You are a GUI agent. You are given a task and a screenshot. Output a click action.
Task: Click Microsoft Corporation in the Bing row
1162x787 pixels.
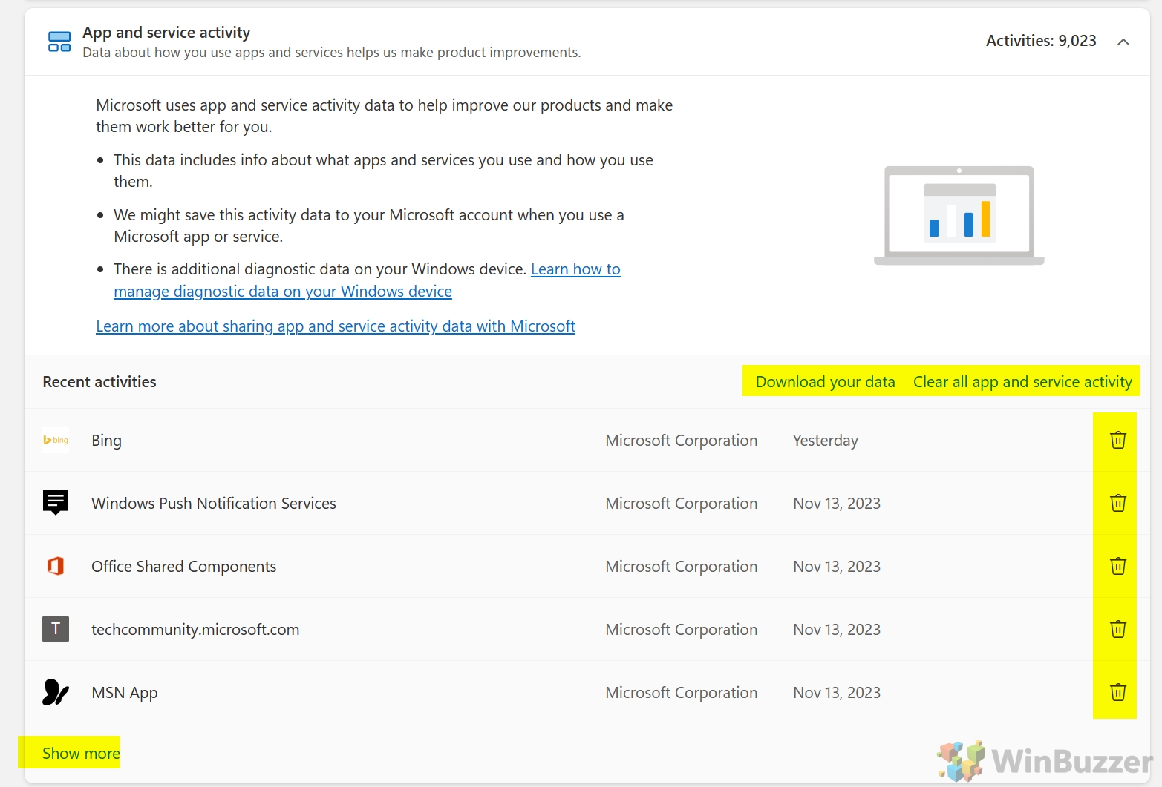(682, 441)
